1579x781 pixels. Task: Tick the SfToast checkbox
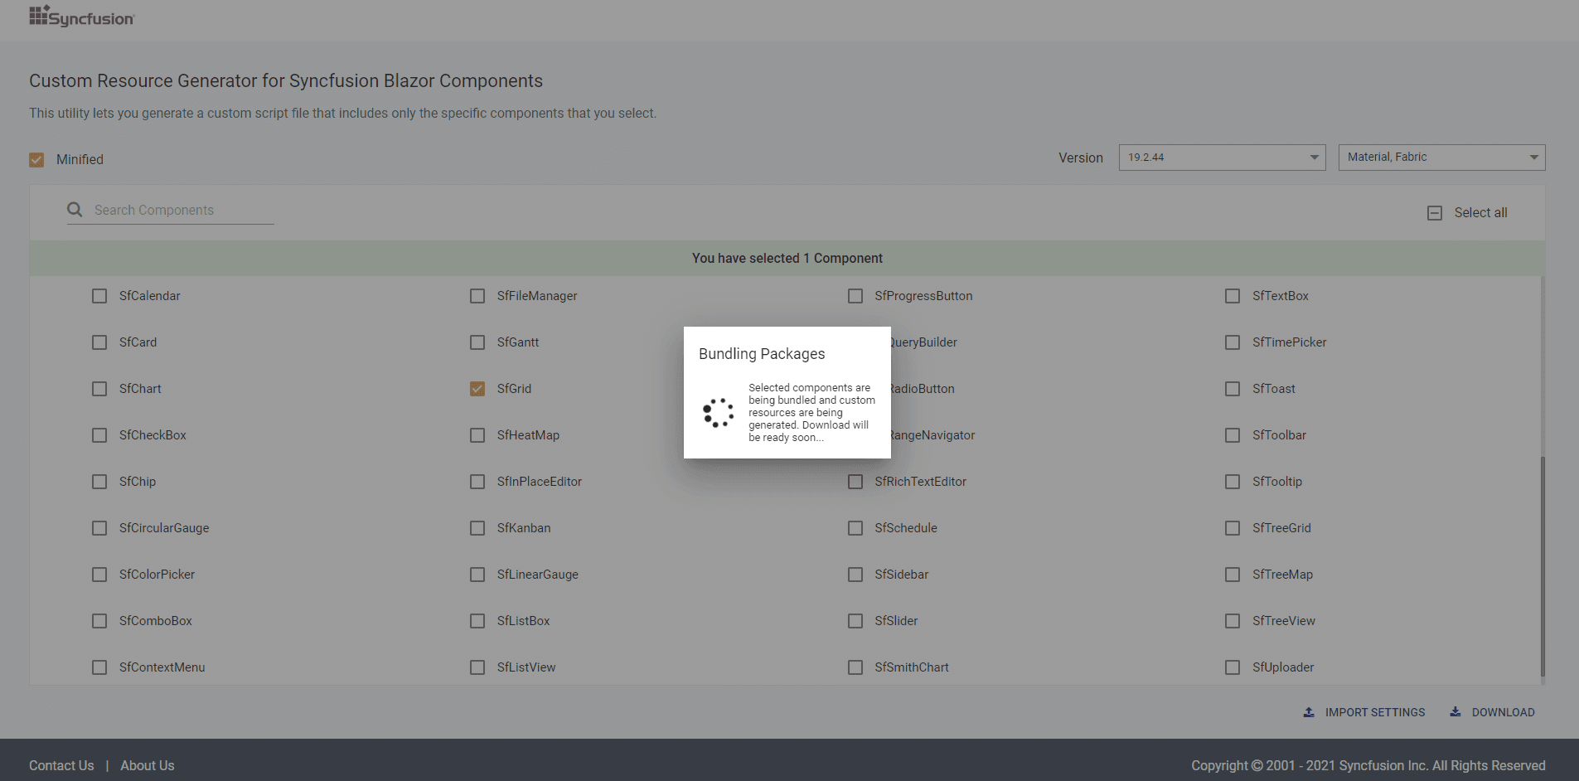click(1233, 389)
